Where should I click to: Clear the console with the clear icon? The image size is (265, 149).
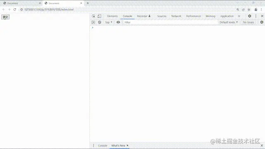pos(99,22)
